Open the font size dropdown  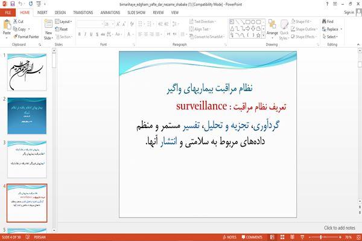[113, 24]
